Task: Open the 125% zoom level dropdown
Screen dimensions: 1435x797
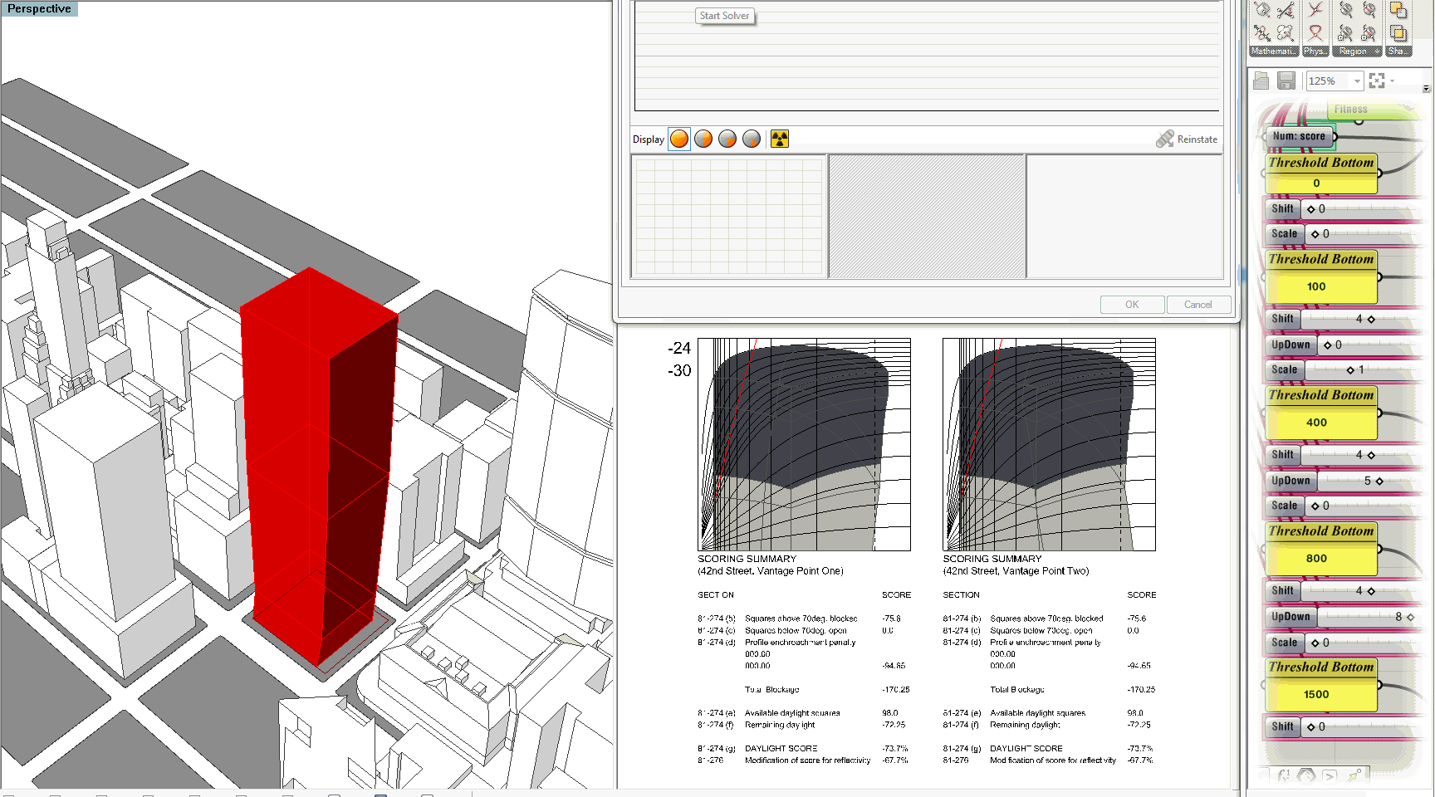Action: pyautogui.click(x=1357, y=80)
